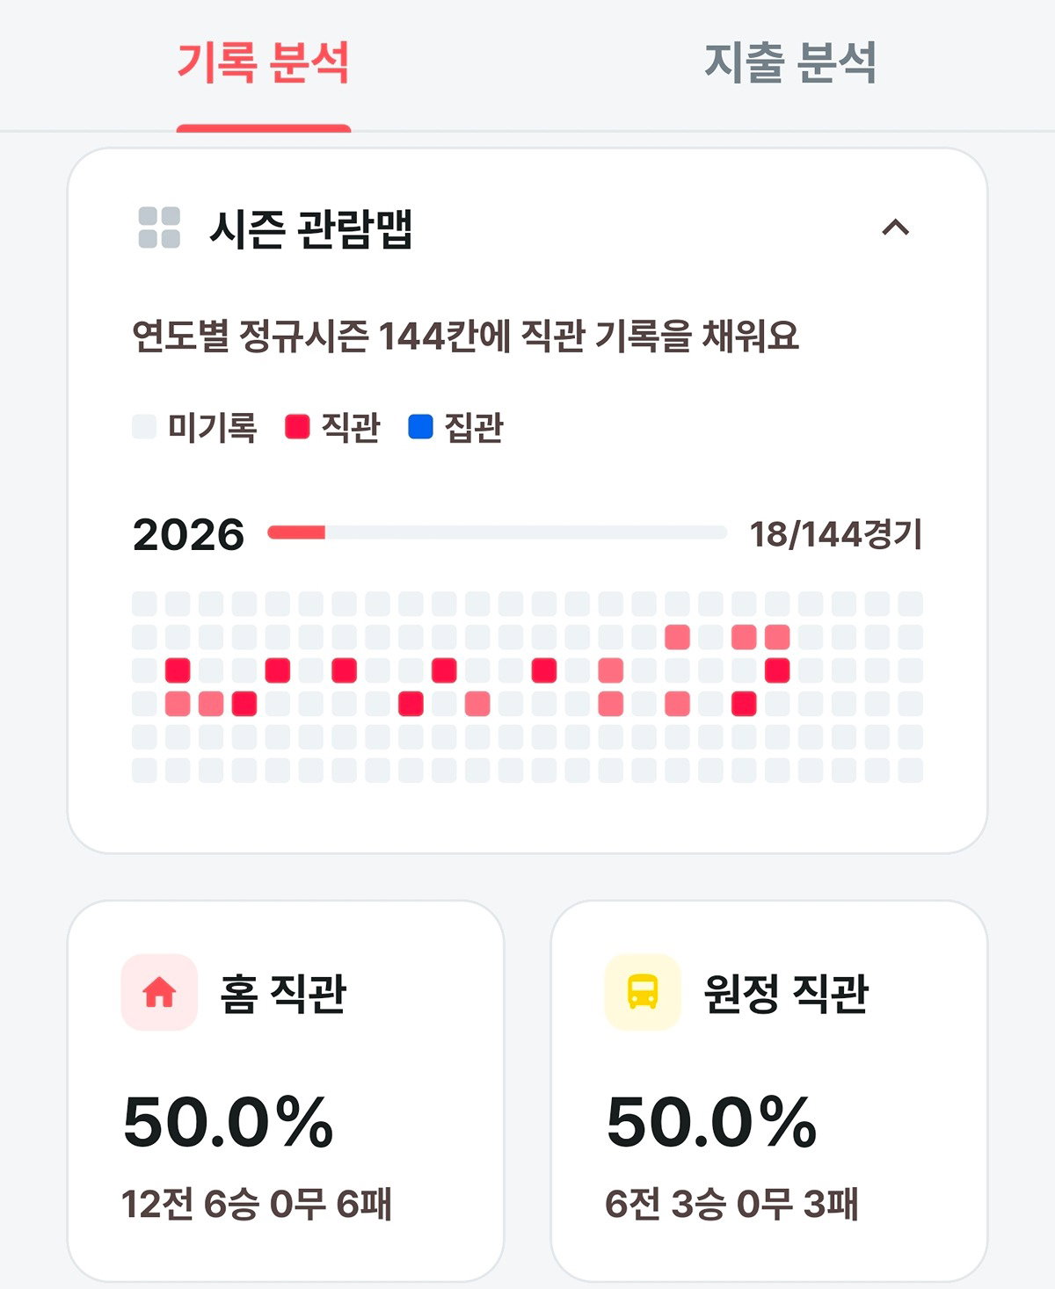Click the 시즌 관람맵 title text
This screenshot has height=1289, width=1055.
point(311,228)
